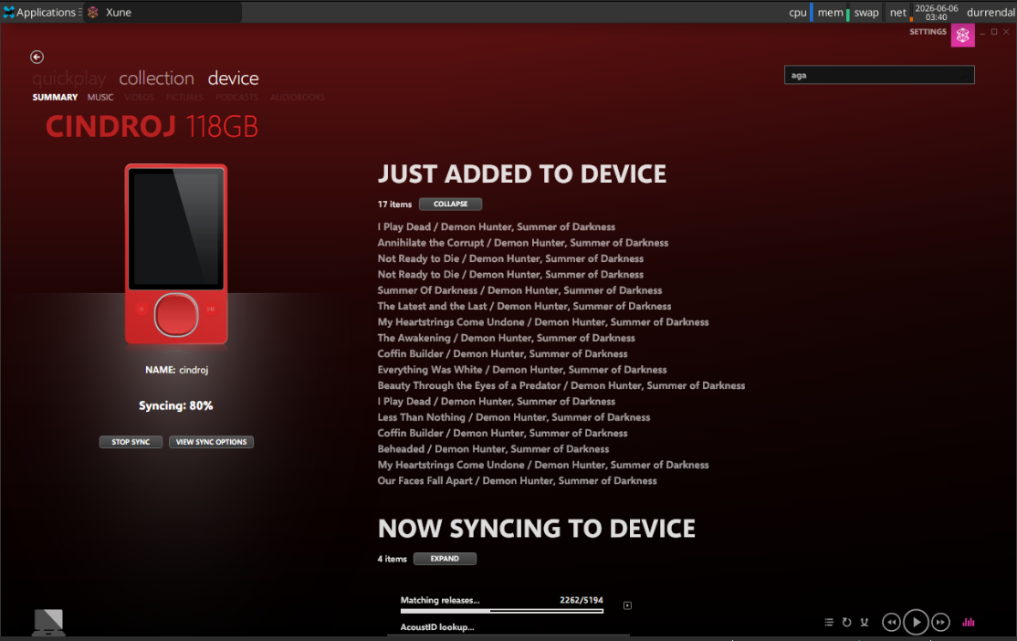Switch to the collection section
Screen dimensions: 1017x641
[x=156, y=79]
